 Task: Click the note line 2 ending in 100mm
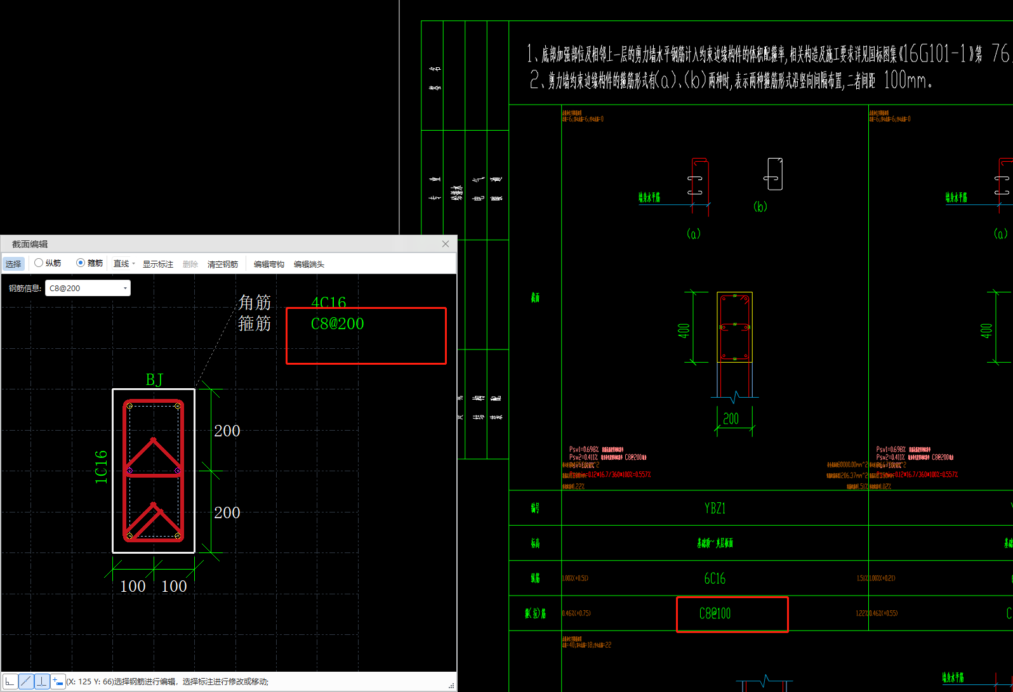click(x=731, y=80)
